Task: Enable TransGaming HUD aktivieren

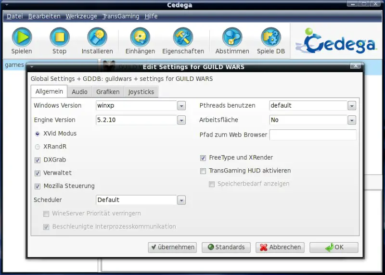Action: pos(203,171)
